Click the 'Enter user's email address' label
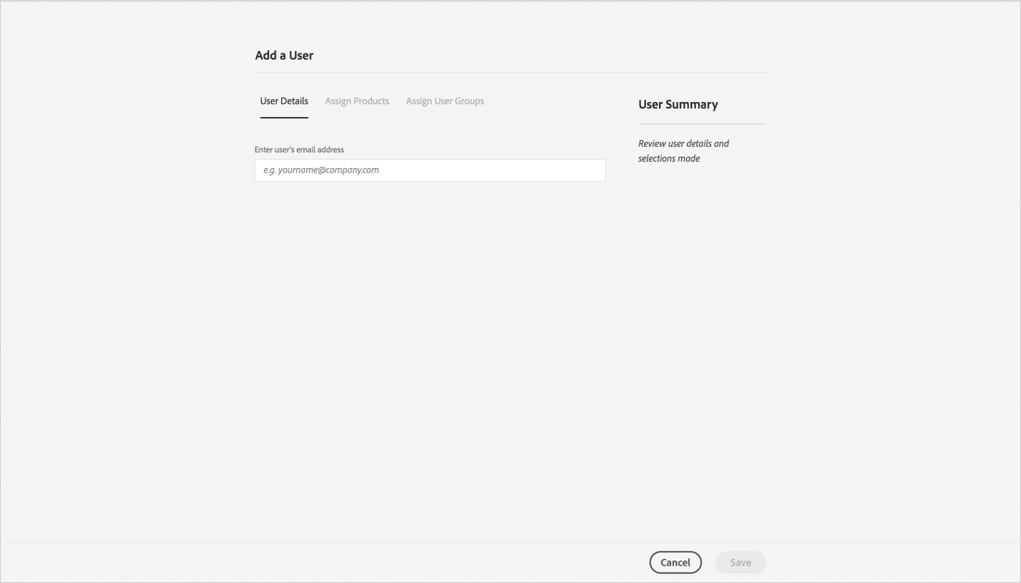Viewport: 1021px width, 583px height. point(299,149)
